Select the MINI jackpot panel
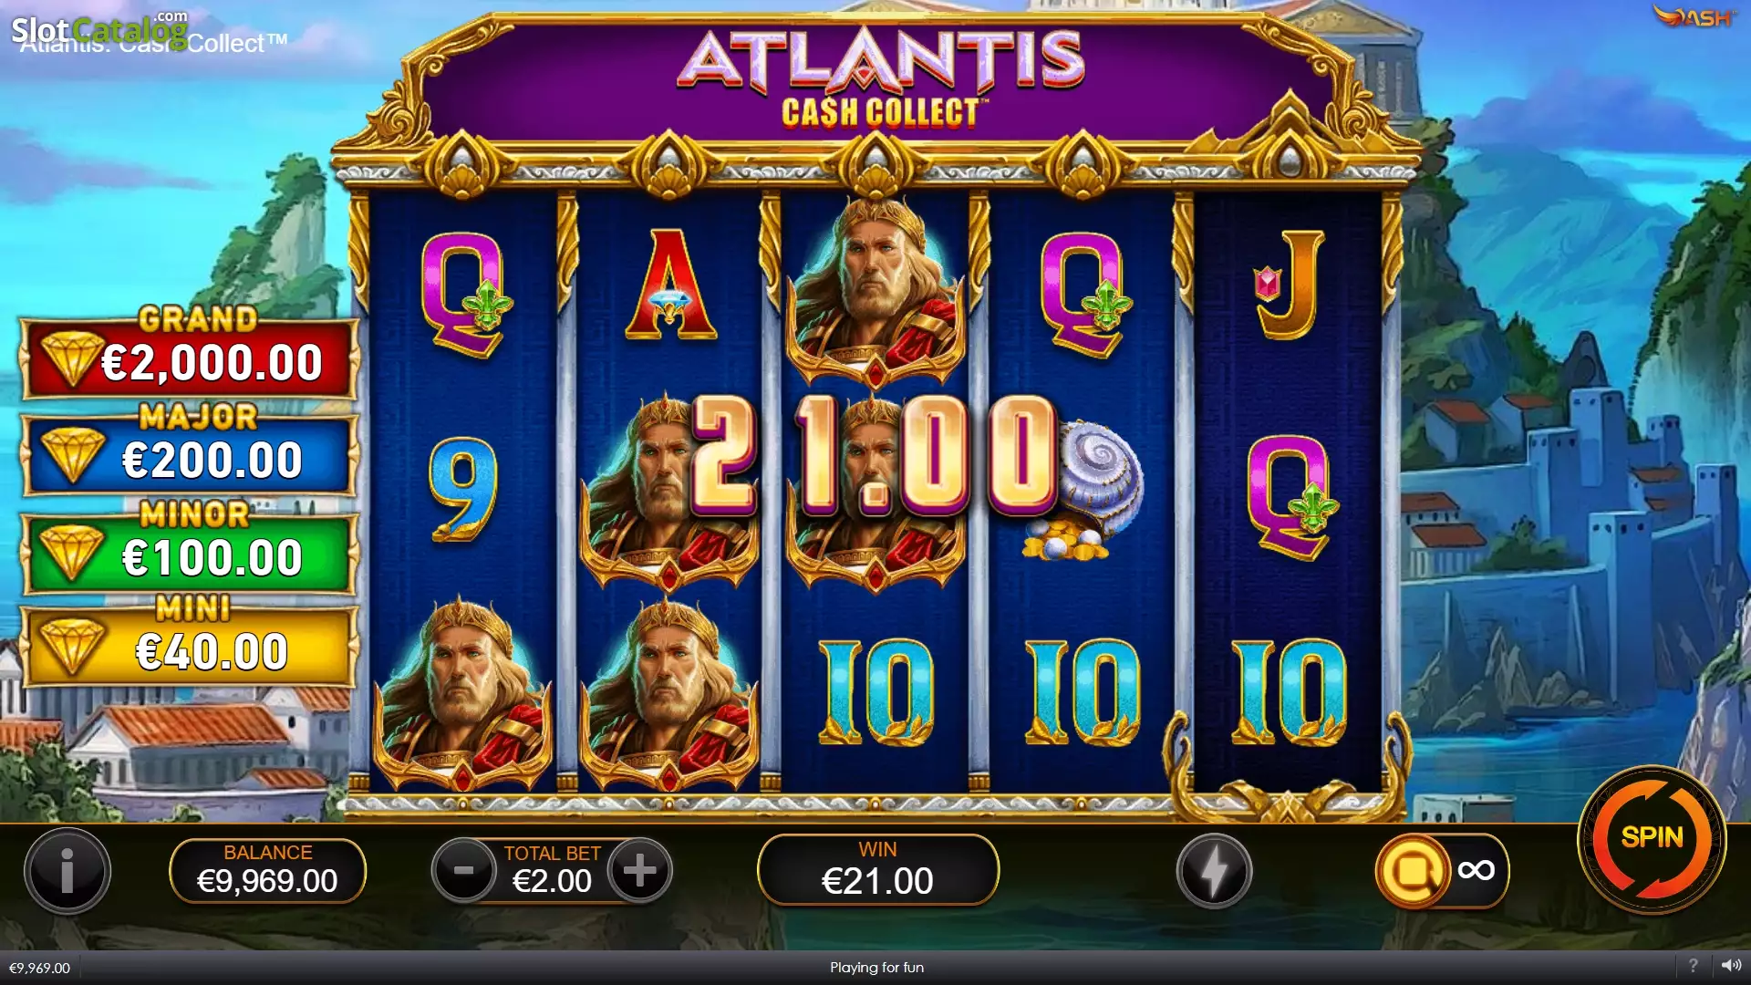1751x985 pixels. tap(190, 643)
